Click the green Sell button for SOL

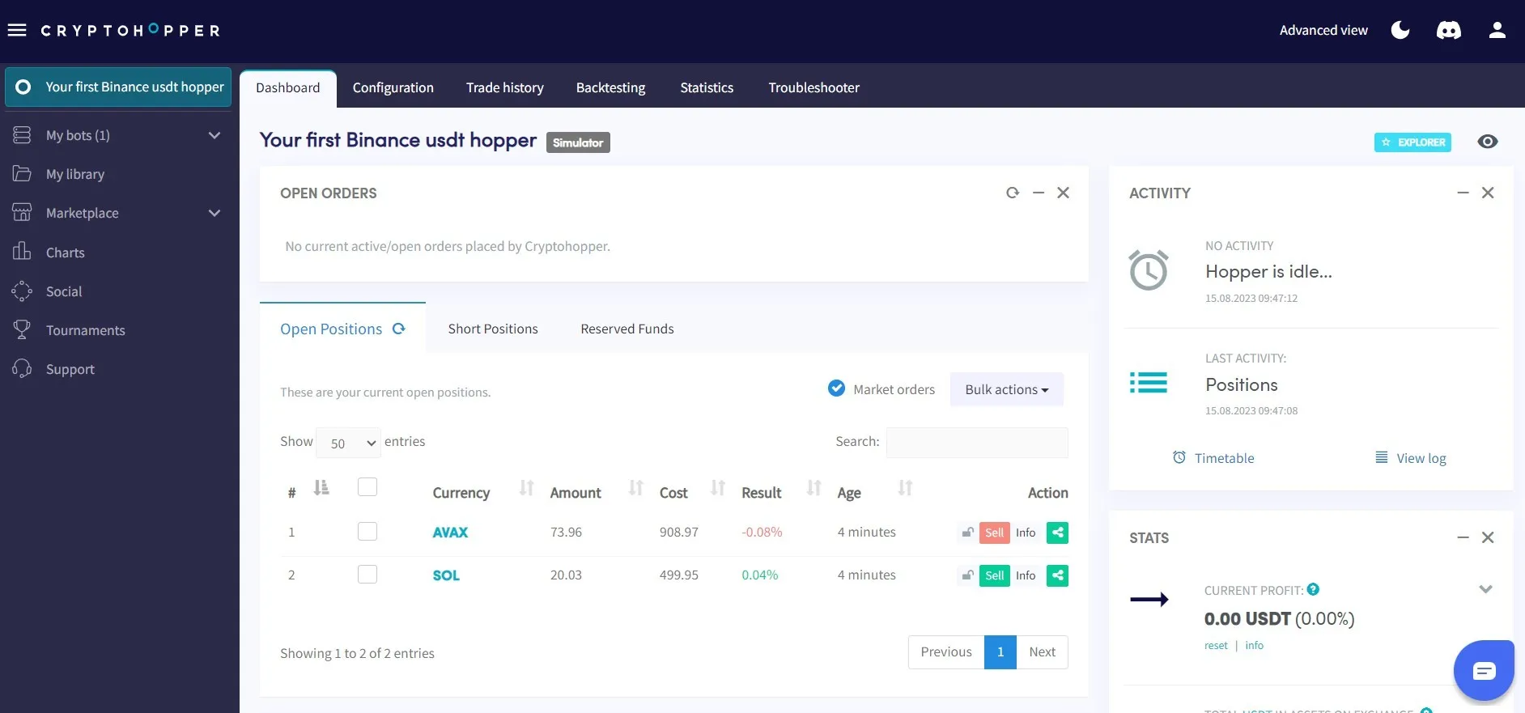(994, 575)
